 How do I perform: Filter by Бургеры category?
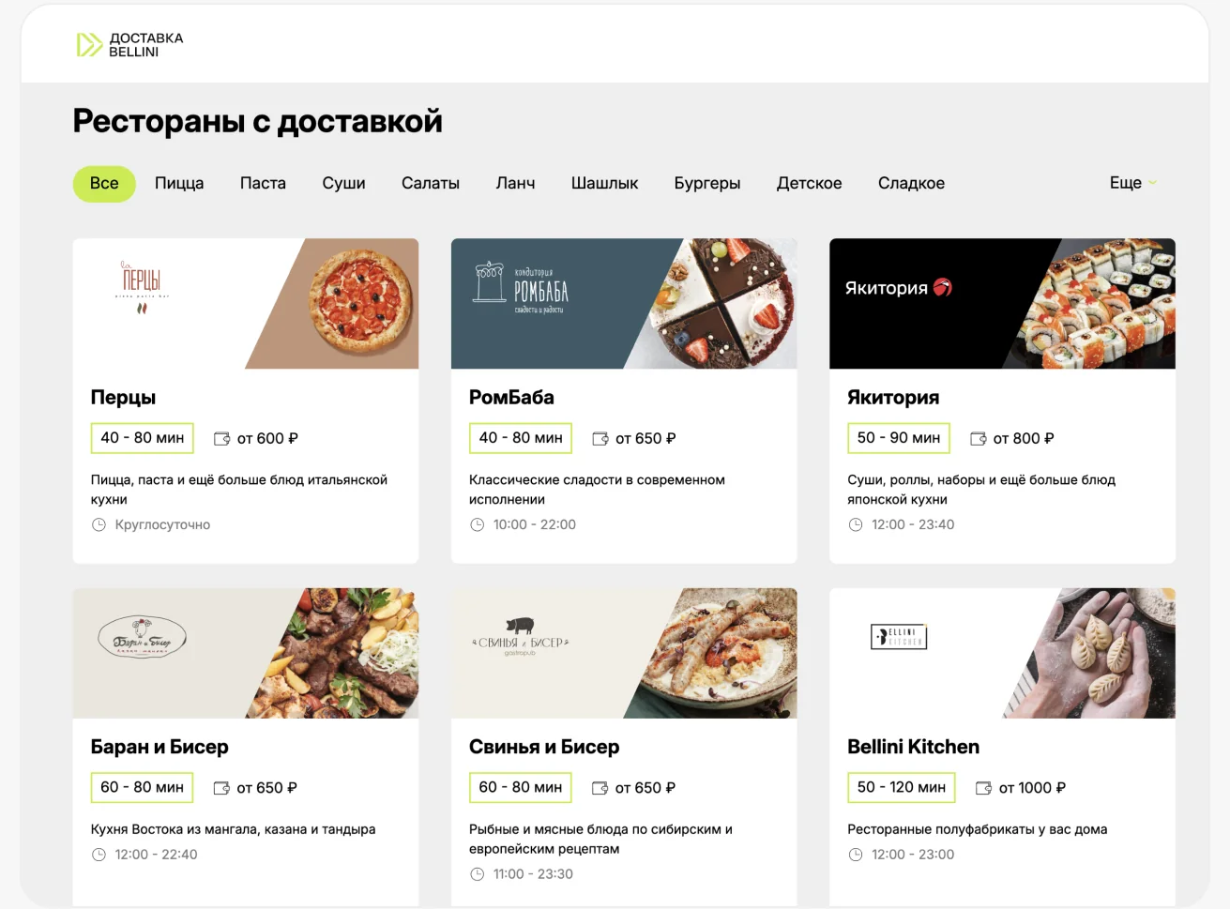coord(707,183)
